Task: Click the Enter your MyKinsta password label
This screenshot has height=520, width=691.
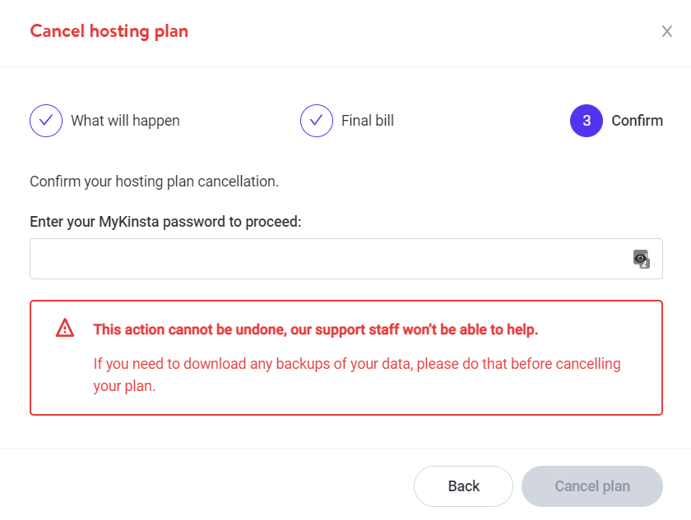Action: click(x=165, y=222)
